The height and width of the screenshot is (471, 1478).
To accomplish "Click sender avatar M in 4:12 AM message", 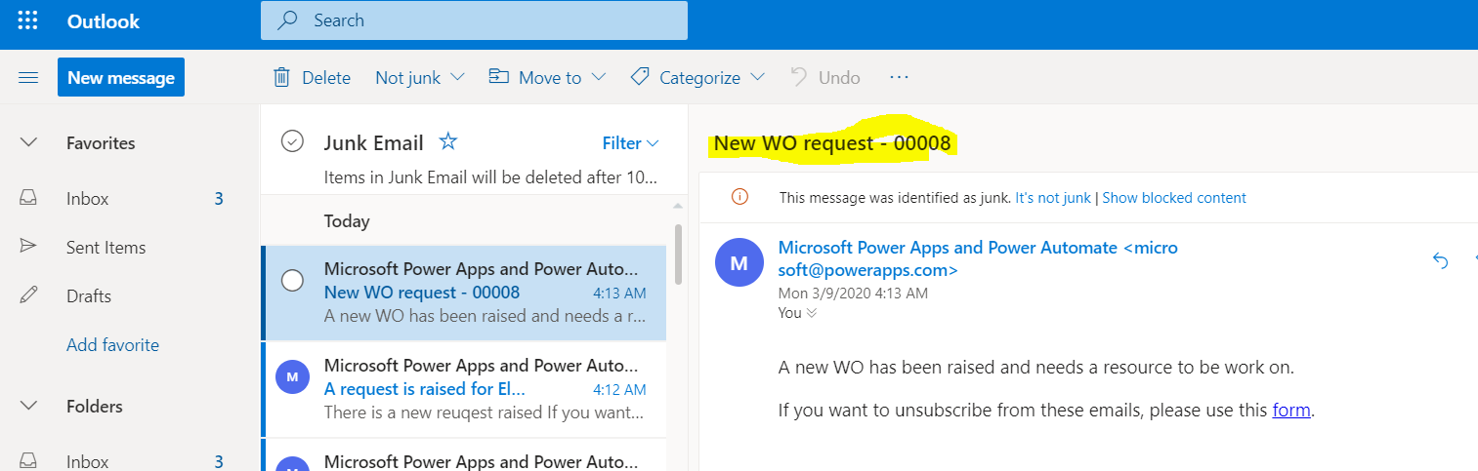I will click(x=292, y=377).
